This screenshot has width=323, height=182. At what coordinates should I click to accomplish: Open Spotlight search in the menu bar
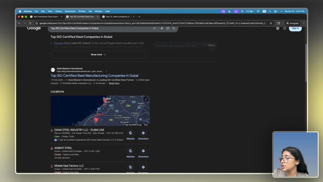click(x=270, y=11)
